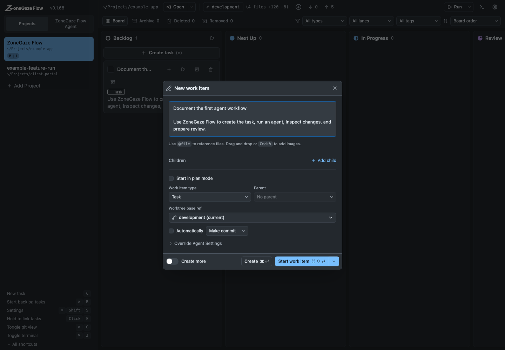Open settings gear in top right
The height and width of the screenshot is (350, 505).
(x=495, y=7)
